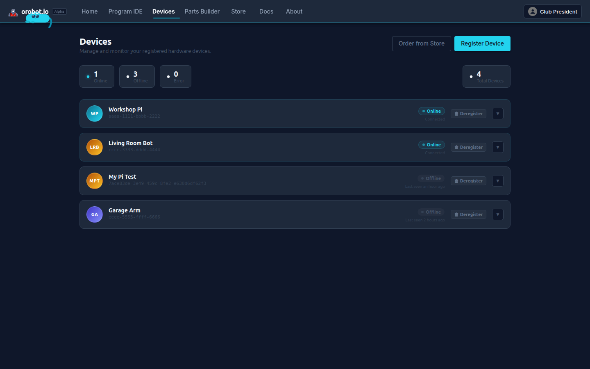This screenshot has width=590, height=369.
Task: Switch to the Devices tab
Action: click(163, 11)
